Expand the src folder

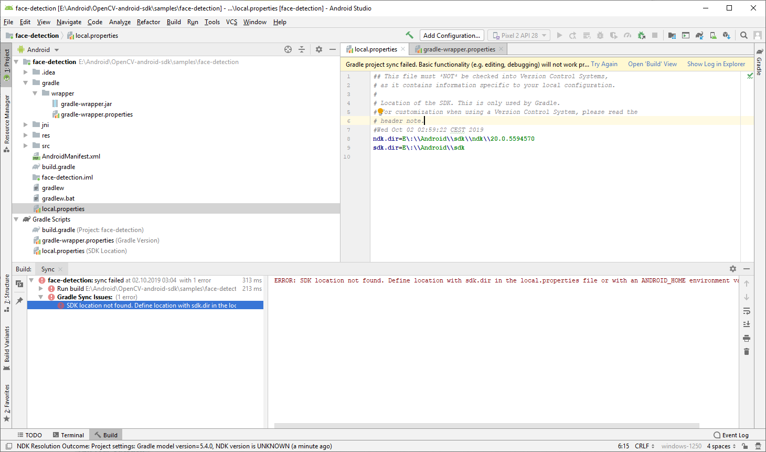(x=25, y=146)
